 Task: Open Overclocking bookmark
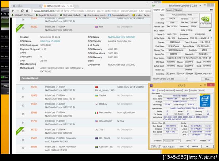point(95,15)
